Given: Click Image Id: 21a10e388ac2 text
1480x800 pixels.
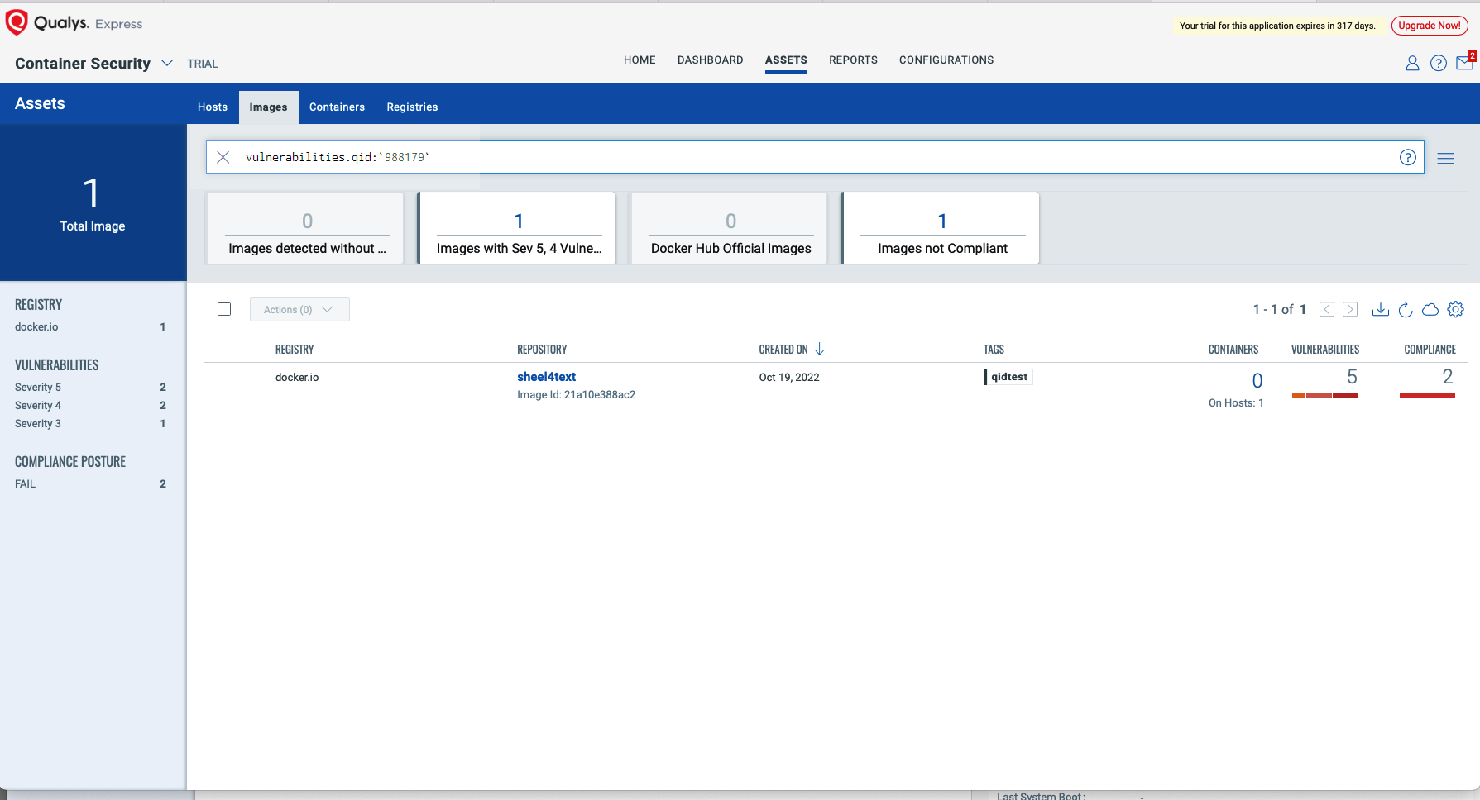Looking at the screenshot, I should [577, 395].
